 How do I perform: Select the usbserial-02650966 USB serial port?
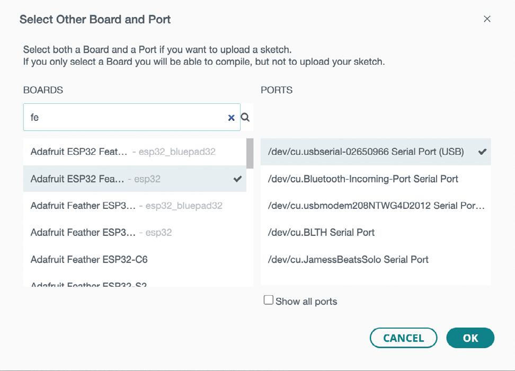(366, 152)
